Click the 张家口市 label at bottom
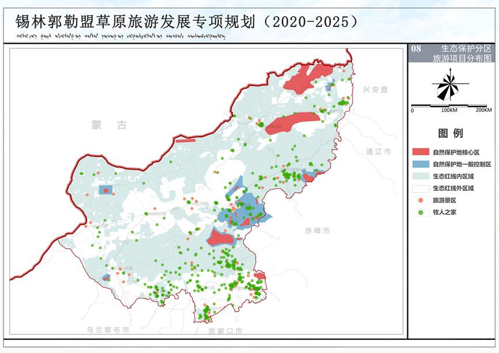The height and width of the screenshot is (353, 499). tap(226, 331)
